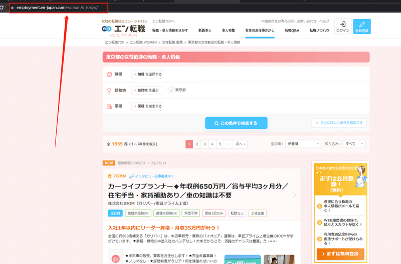401x264 pixels.
Task: Expand さらに詳しい条件を指定する
Action: 339,123
